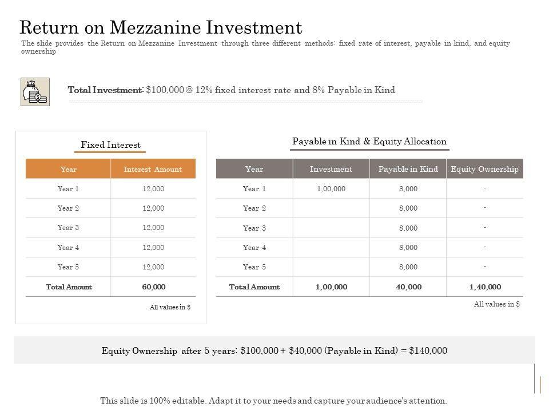The image size is (549, 411).
Task: Click the Equity Ownership after 5 years banner
Action: [x=274, y=350]
